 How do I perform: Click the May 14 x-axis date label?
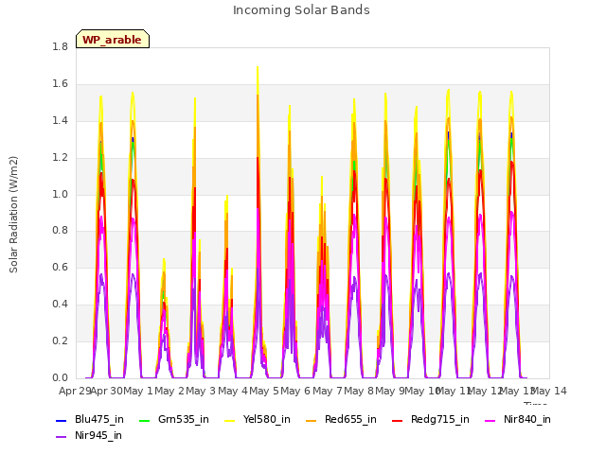tap(549, 391)
